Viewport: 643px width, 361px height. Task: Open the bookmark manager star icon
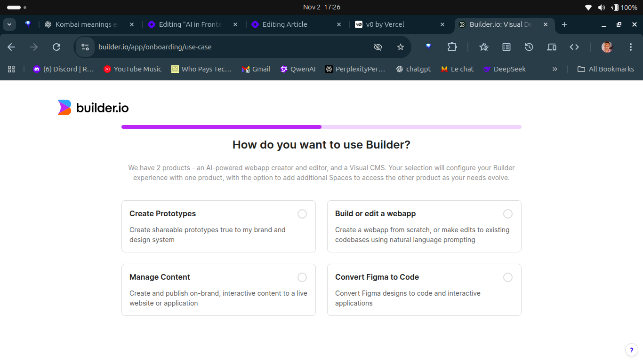click(484, 47)
